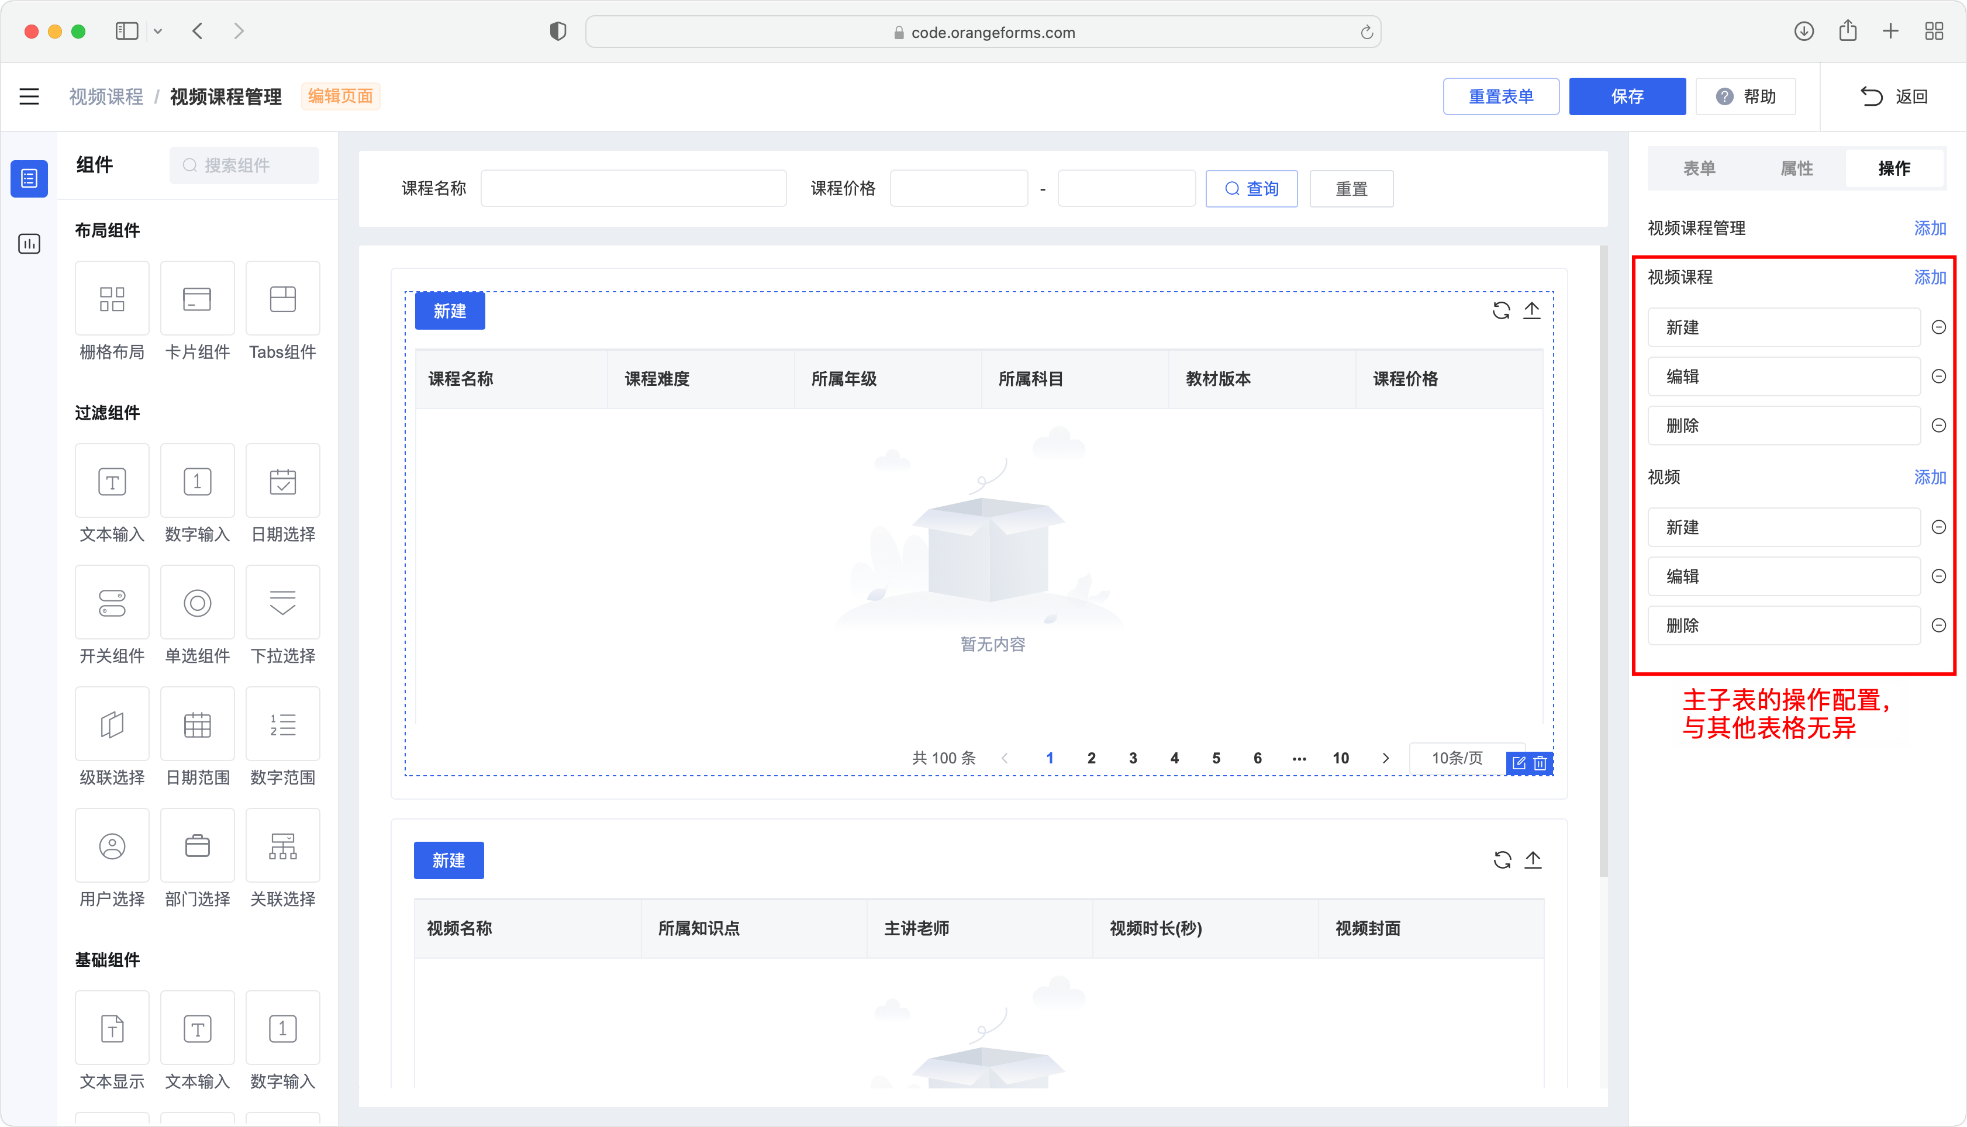Click export icon on video table
Viewport: 1967px width, 1127px height.
[1533, 860]
